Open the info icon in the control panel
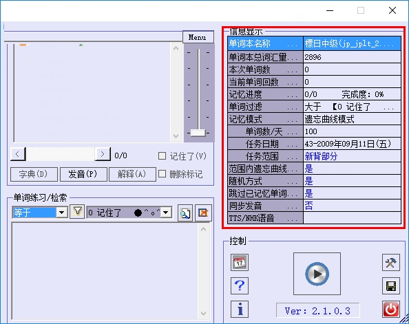Screen dimensions: 409x324 (x=240, y=309)
